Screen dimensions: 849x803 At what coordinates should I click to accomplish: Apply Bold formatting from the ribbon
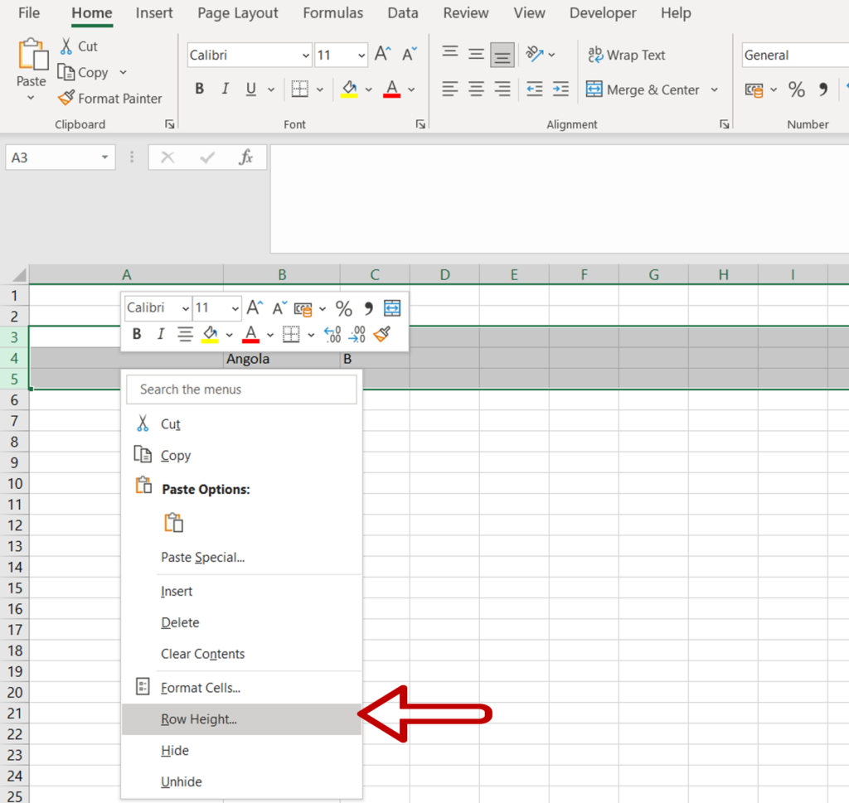click(x=199, y=89)
